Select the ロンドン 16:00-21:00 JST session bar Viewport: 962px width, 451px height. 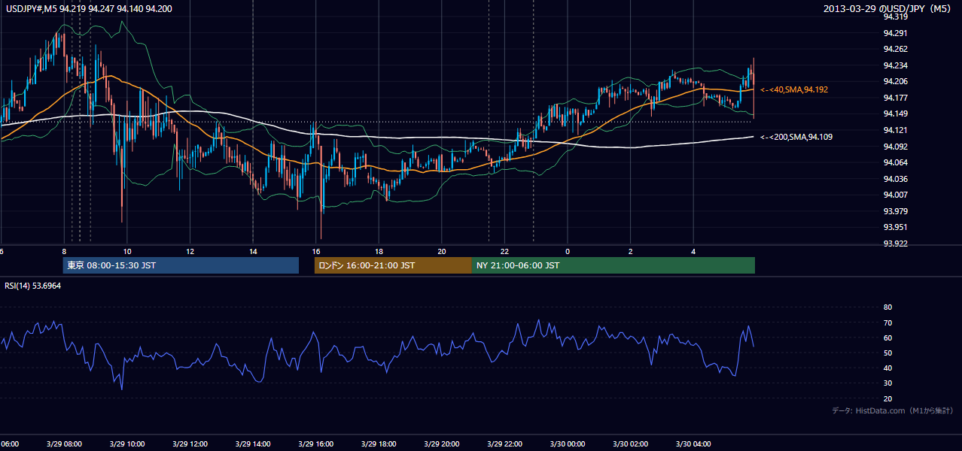click(393, 265)
